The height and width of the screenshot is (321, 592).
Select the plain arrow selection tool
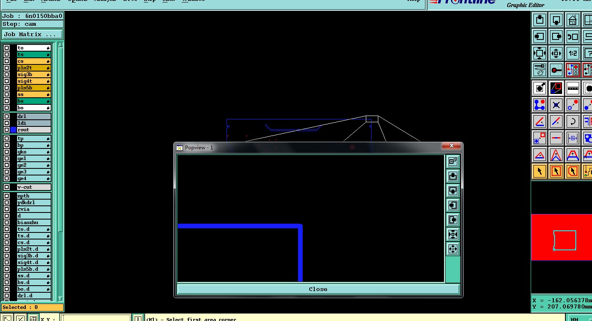point(540,171)
